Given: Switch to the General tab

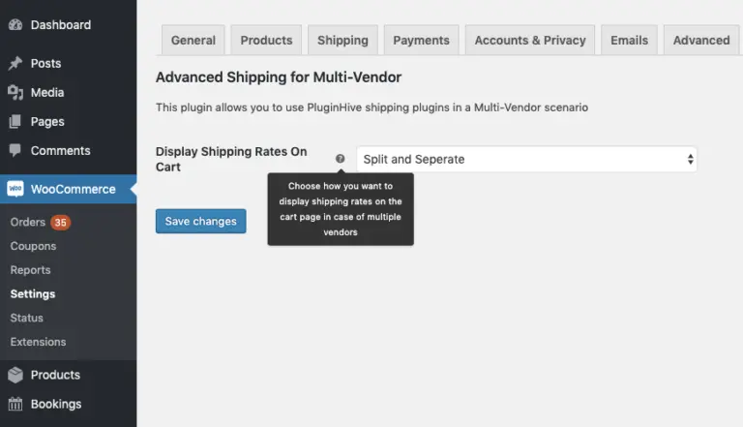Looking at the screenshot, I should tap(193, 41).
